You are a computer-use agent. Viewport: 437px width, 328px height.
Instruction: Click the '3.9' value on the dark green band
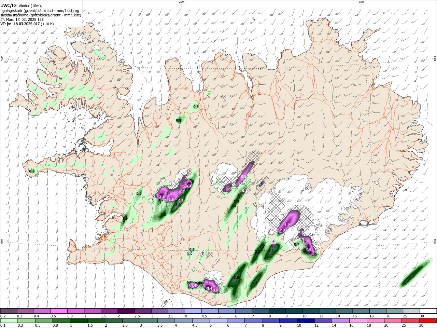tap(178, 205)
